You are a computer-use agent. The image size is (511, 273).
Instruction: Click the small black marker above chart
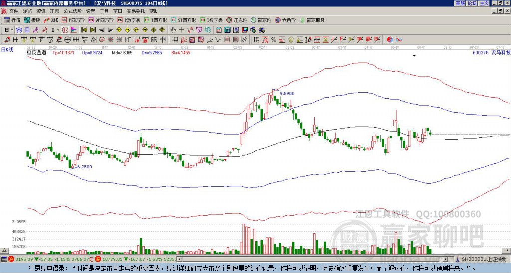pyautogui.click(x=414, y=56)
